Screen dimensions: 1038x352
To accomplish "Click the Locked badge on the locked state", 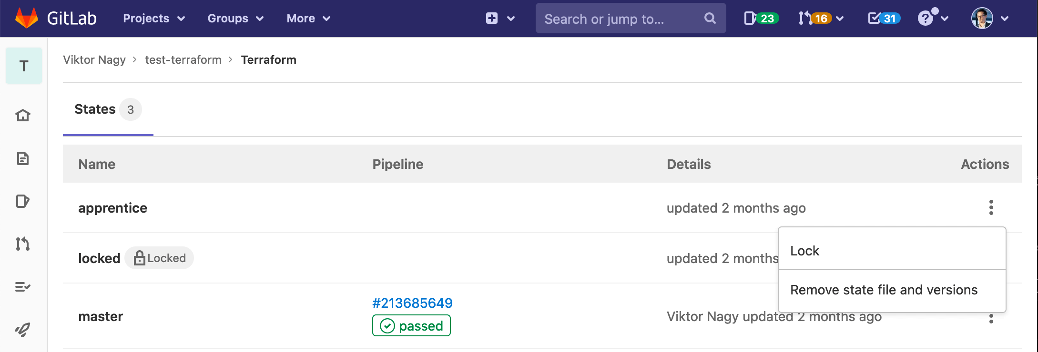I will pyautogui.click(x=159, y=258).
